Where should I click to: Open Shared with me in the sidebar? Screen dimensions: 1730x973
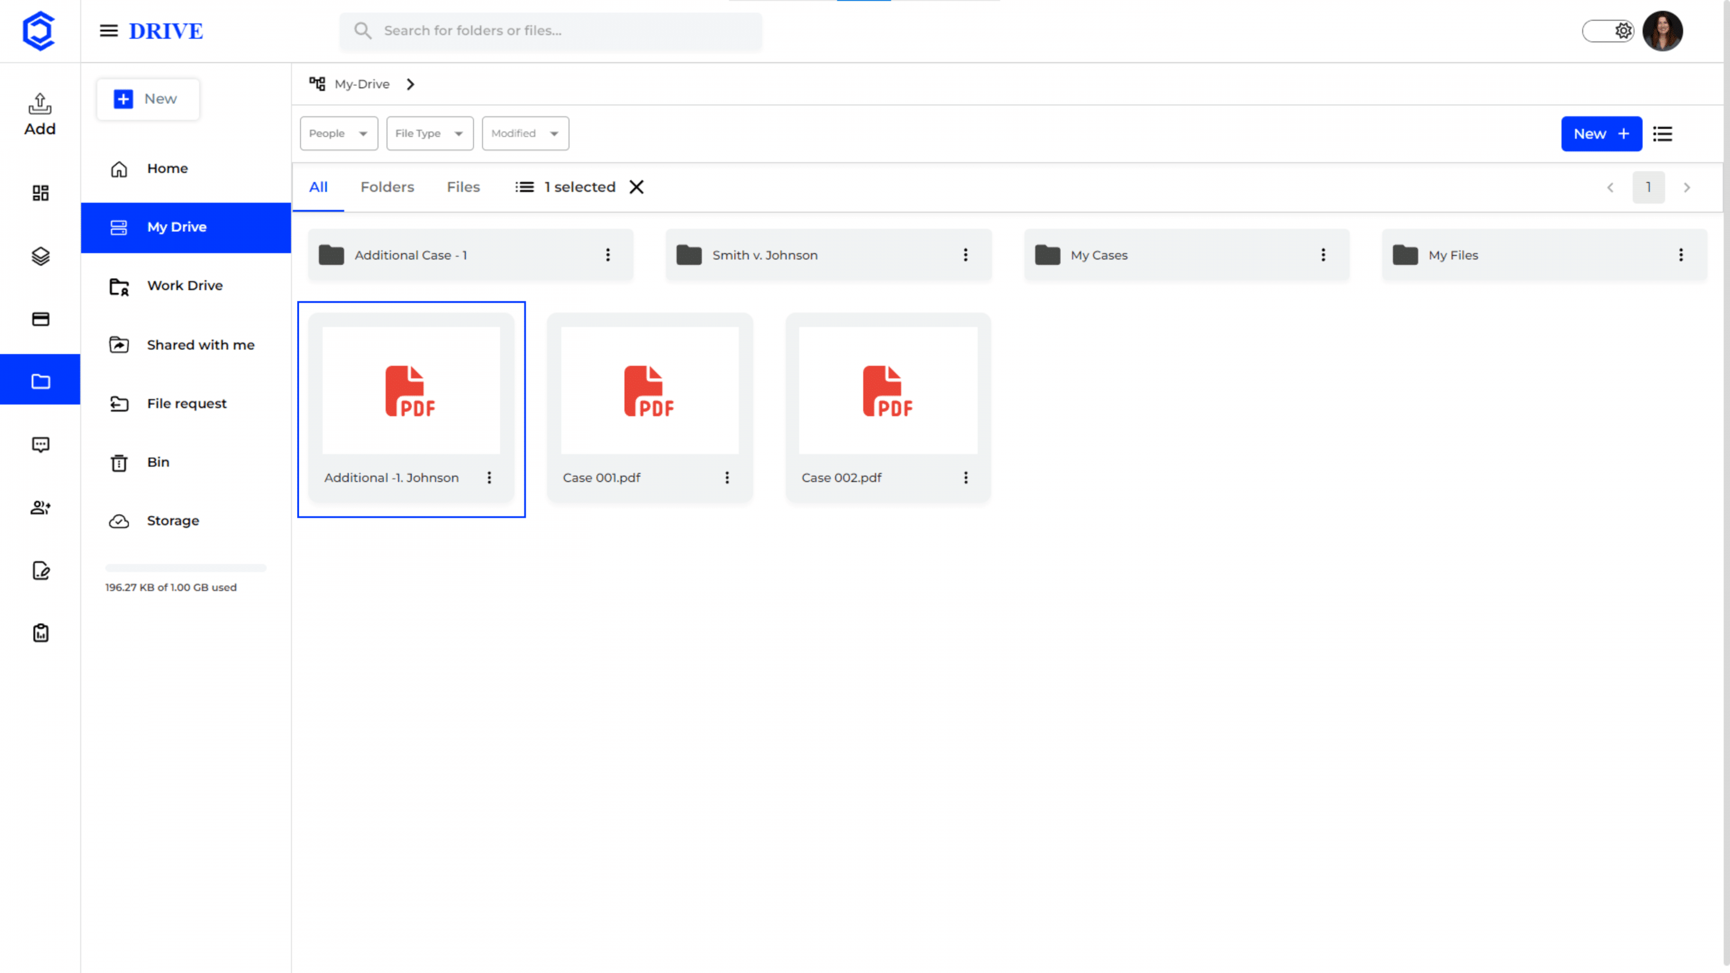coord(186,345)
